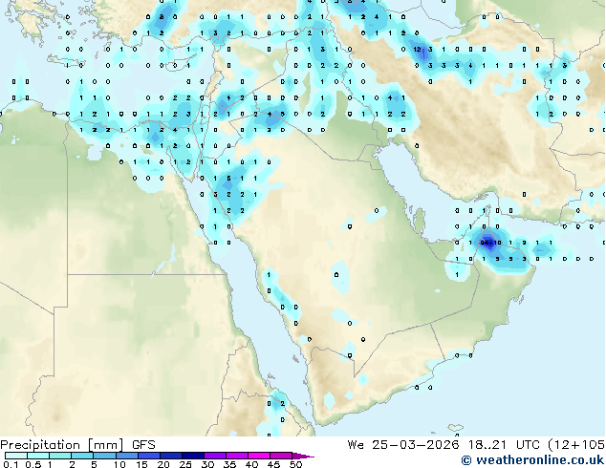Click the 0.1–0.5 mm legend swatch

[16, 456]
